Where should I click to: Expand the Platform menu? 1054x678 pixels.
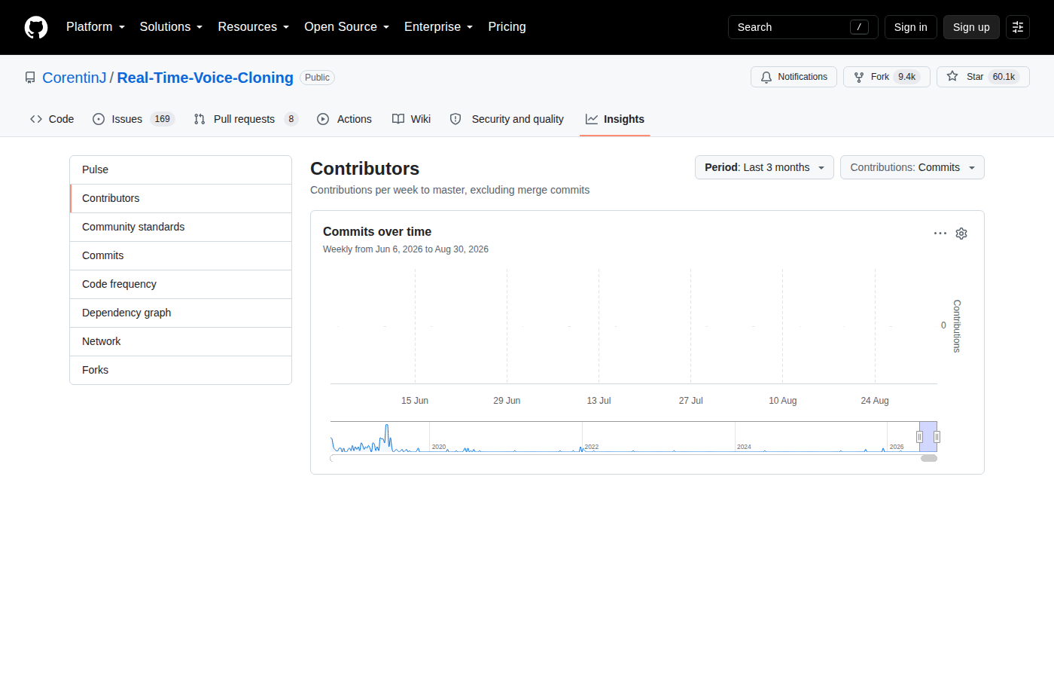click(x=96, y=27)
